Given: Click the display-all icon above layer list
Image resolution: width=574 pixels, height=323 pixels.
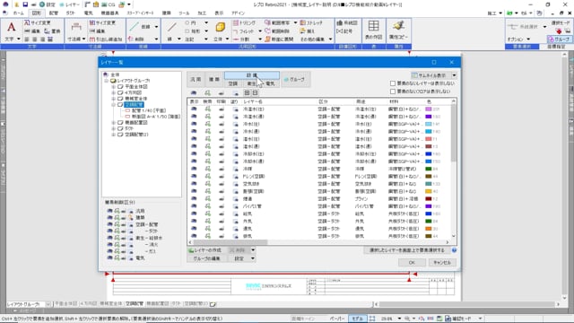Looking at the screenshot, I should tap(194, 93).
